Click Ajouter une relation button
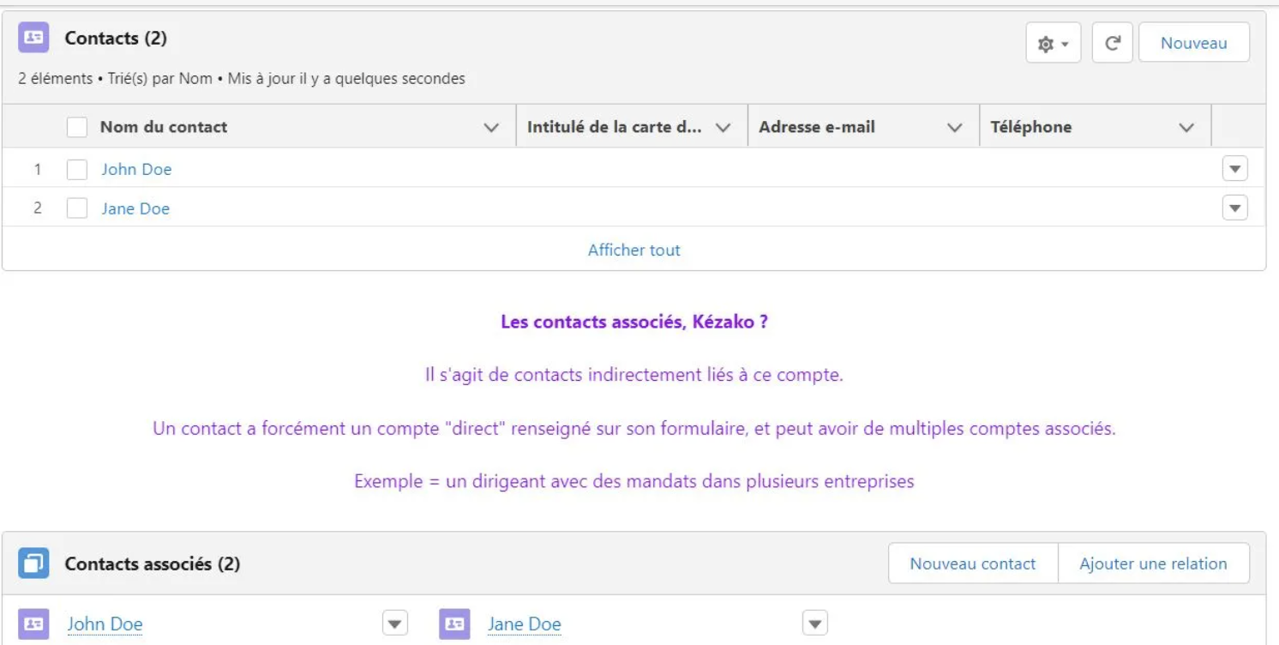The width and height of the screenshot is (1279, 645). pyautogui.click(x=1153, y=564)
